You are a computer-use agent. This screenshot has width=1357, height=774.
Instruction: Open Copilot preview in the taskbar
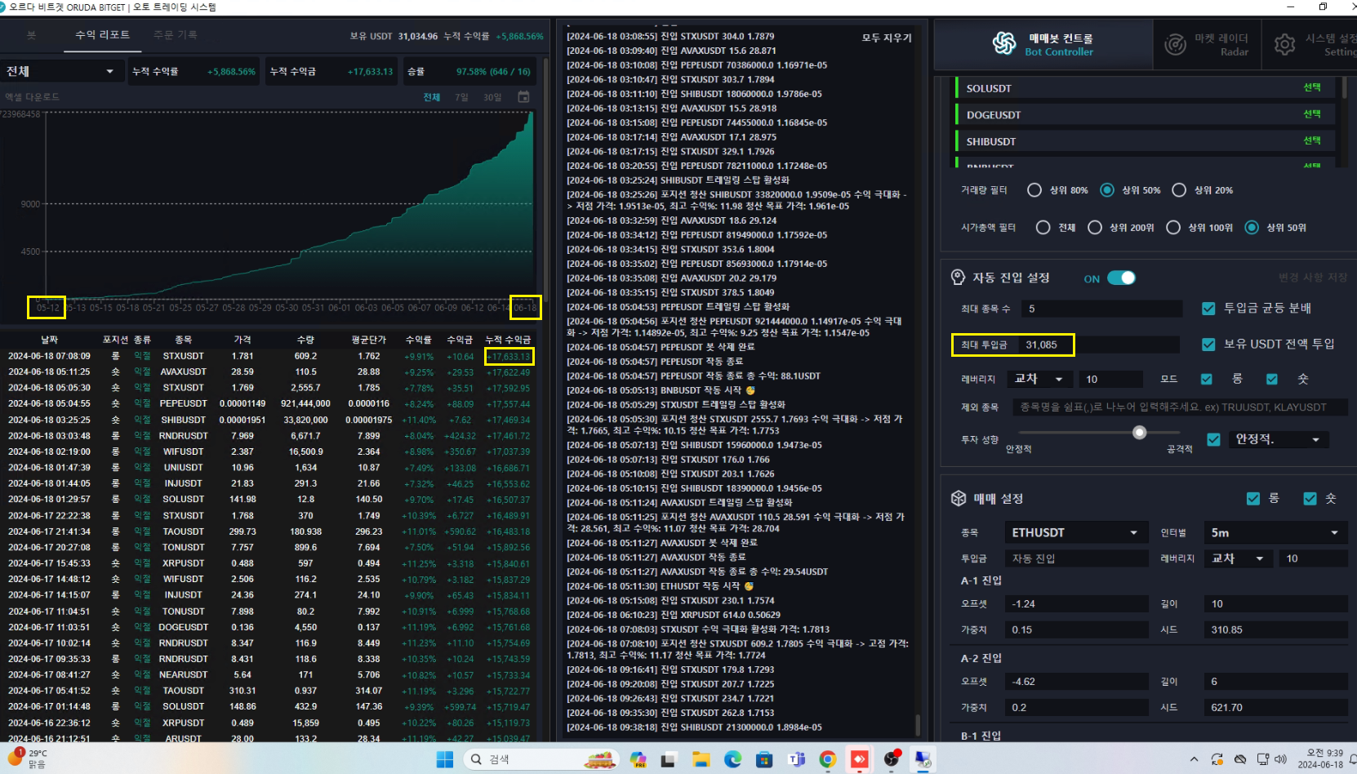(x=638, y=759)
